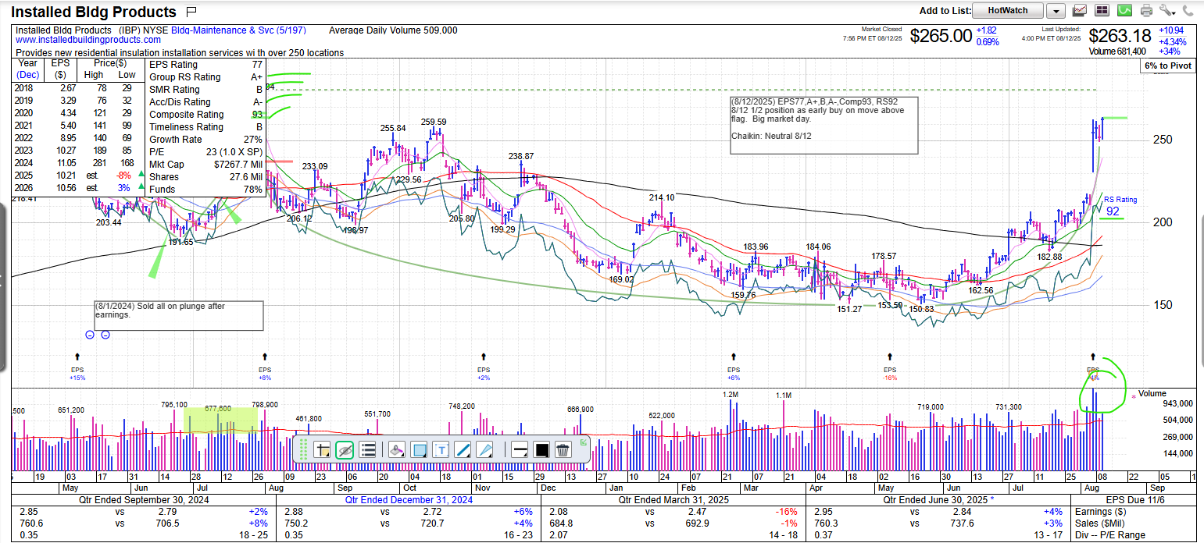The image size is (1204, 543).
Task: Click the EPS +15% earnings marker
Action: 77,367
